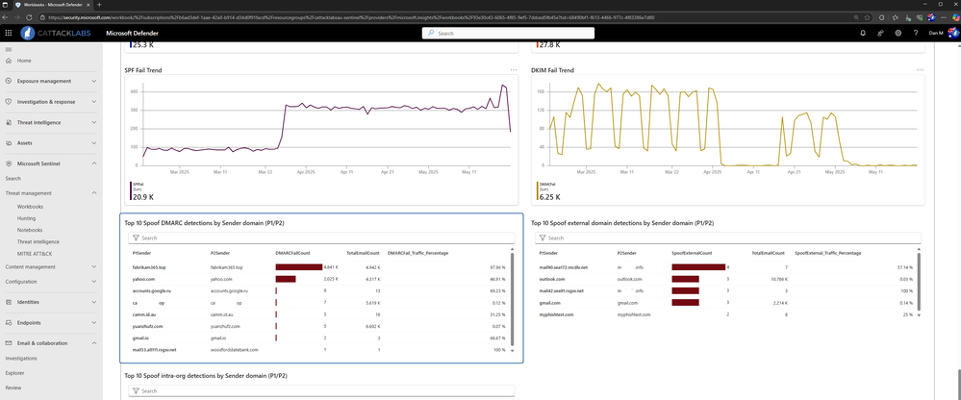Viewport: 961px width, 400px height.
Task: Click the Identities sidebar icon
Action: [x=9, y=302]
